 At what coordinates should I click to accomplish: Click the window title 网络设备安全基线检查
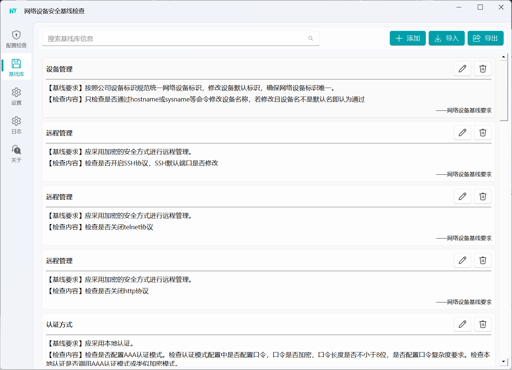54,11
